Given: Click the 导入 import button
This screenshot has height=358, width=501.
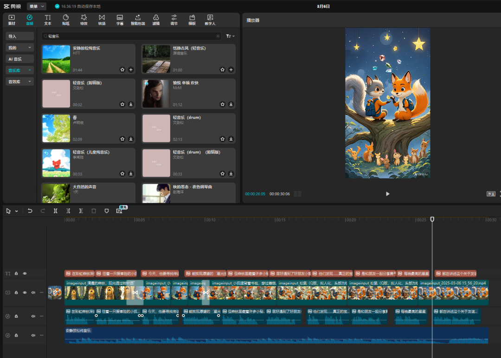Looking at the screenshot, I should [x=19, y=36].
